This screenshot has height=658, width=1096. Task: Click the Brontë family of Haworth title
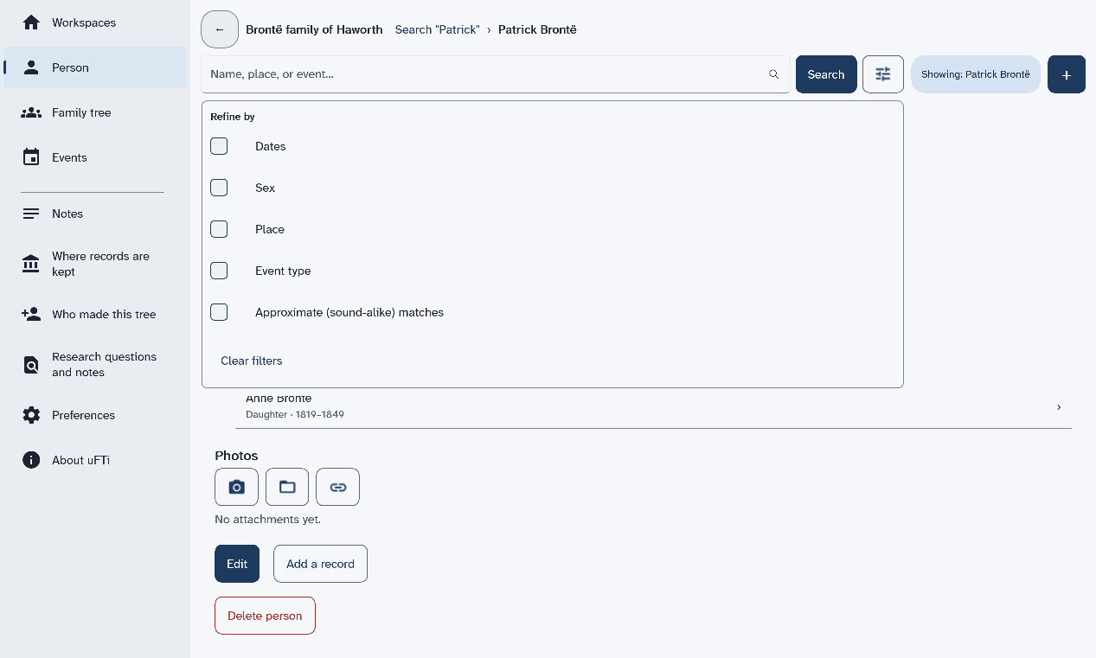(314, 29)
